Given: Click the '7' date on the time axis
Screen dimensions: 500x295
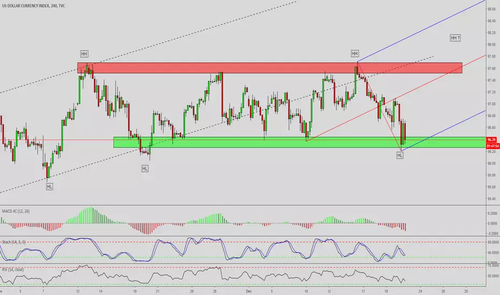Looking at the screenshot, I should coord(43,291).
